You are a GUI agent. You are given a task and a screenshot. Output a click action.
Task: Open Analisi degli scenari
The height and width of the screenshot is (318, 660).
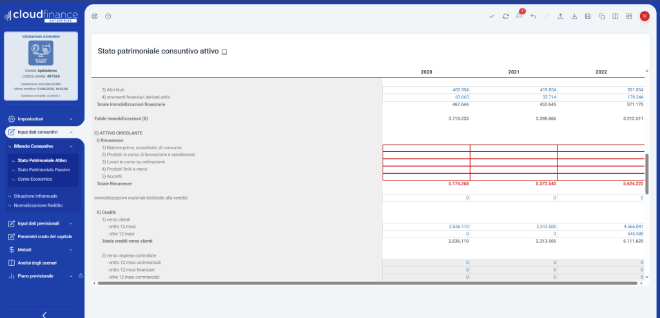37,263
